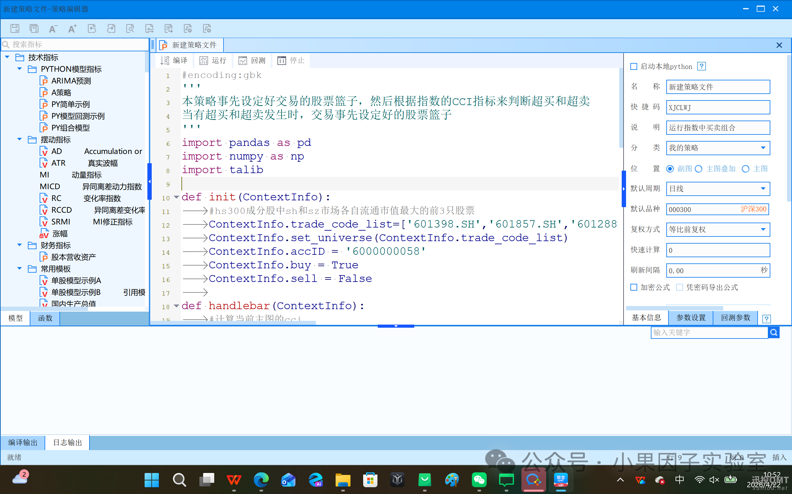Image resolution: width=792 pixels, height=494 pixels.
Task: Open WeChat from the taskbar
Action: point(479,480)
